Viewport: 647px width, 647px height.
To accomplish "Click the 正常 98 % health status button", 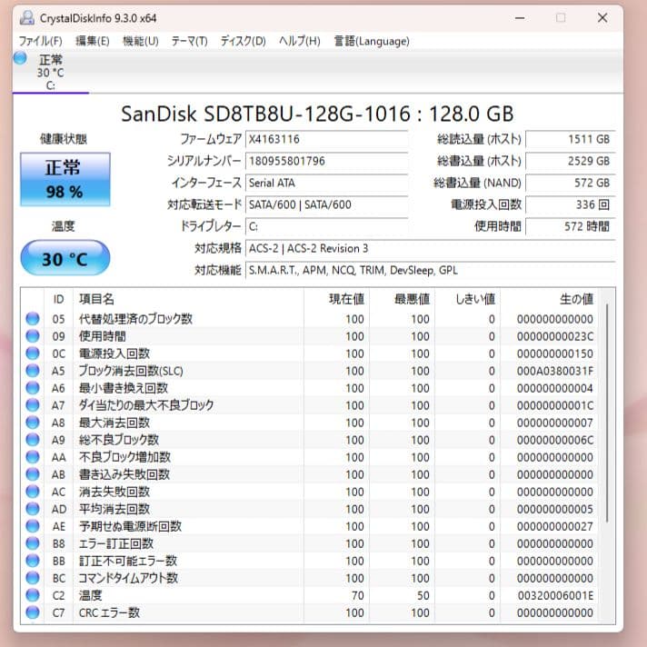I will pyautogui.click(x=65, y=180).
